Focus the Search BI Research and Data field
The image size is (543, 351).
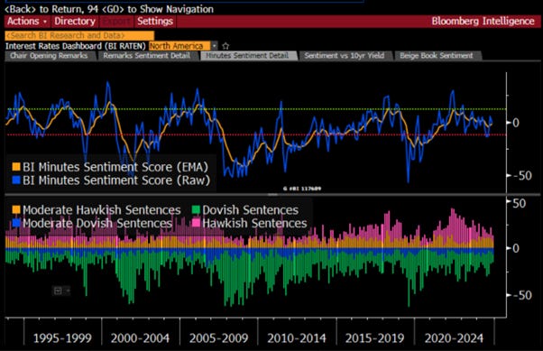(79, 35)
